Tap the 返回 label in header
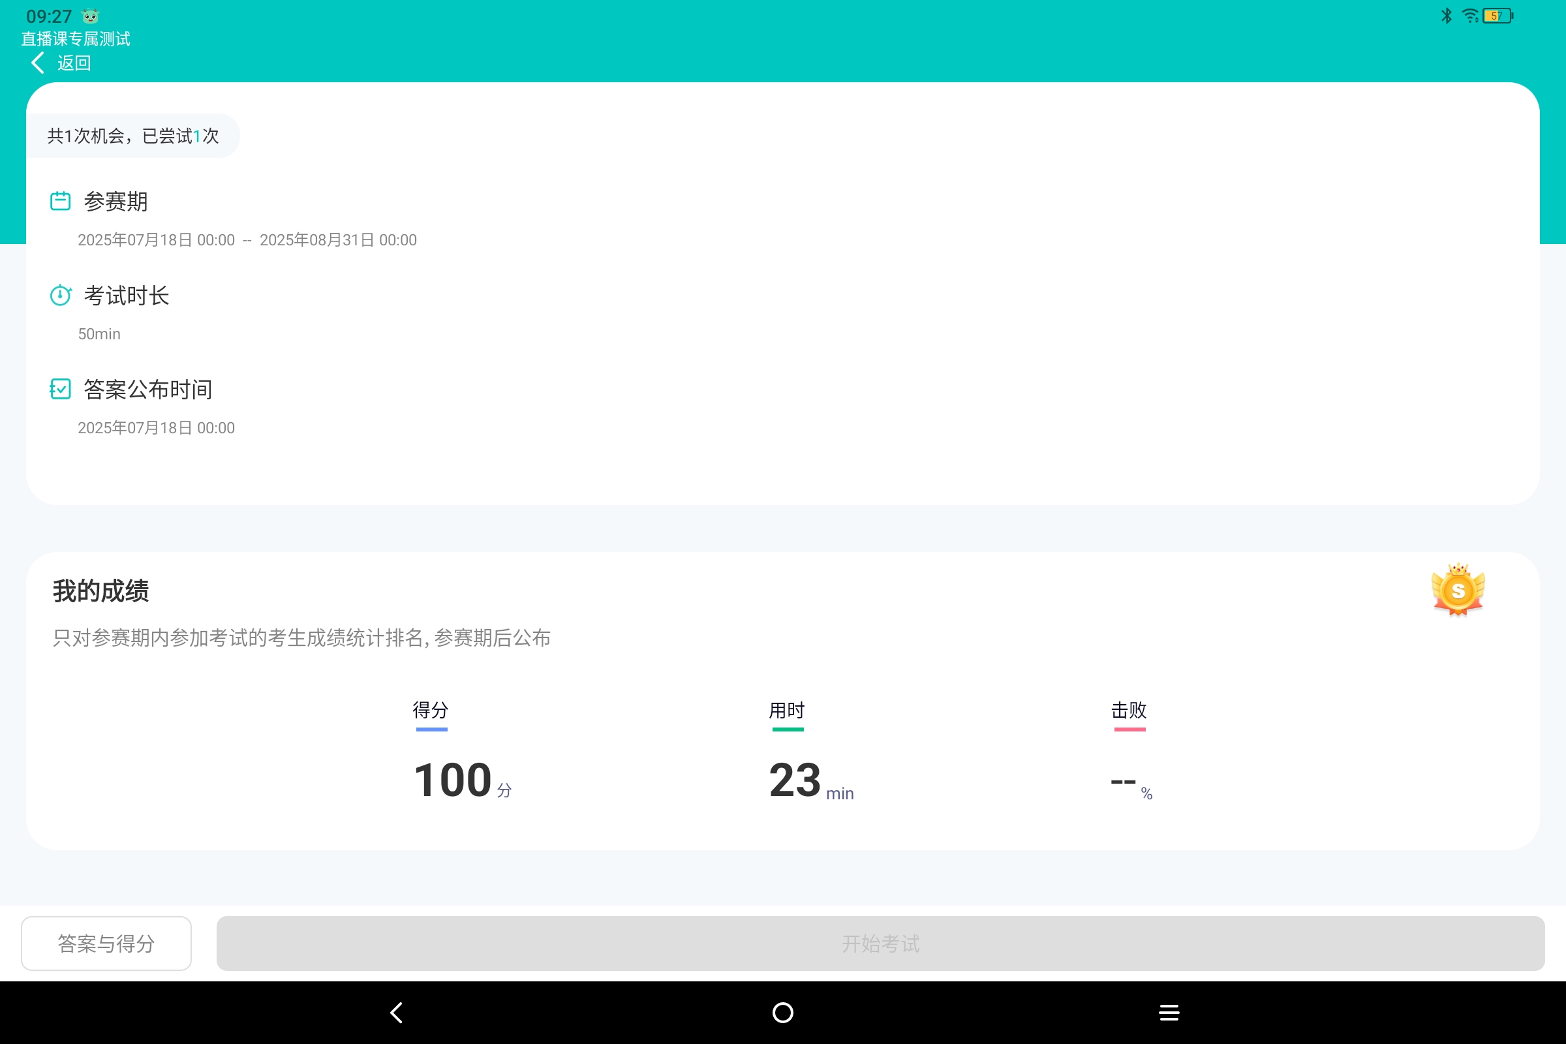This screenshot has width=1566, height=1044. (74, 63)
